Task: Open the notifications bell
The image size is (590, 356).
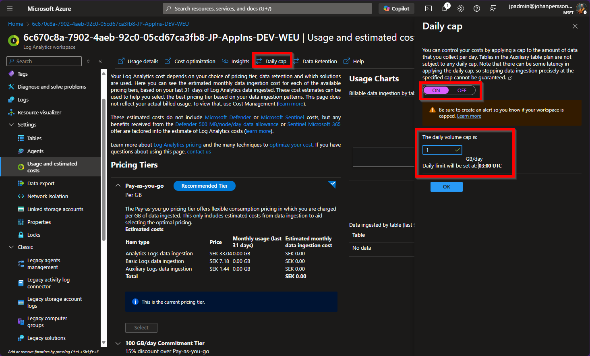Action: pyautogui.click(x=445, y=8)
